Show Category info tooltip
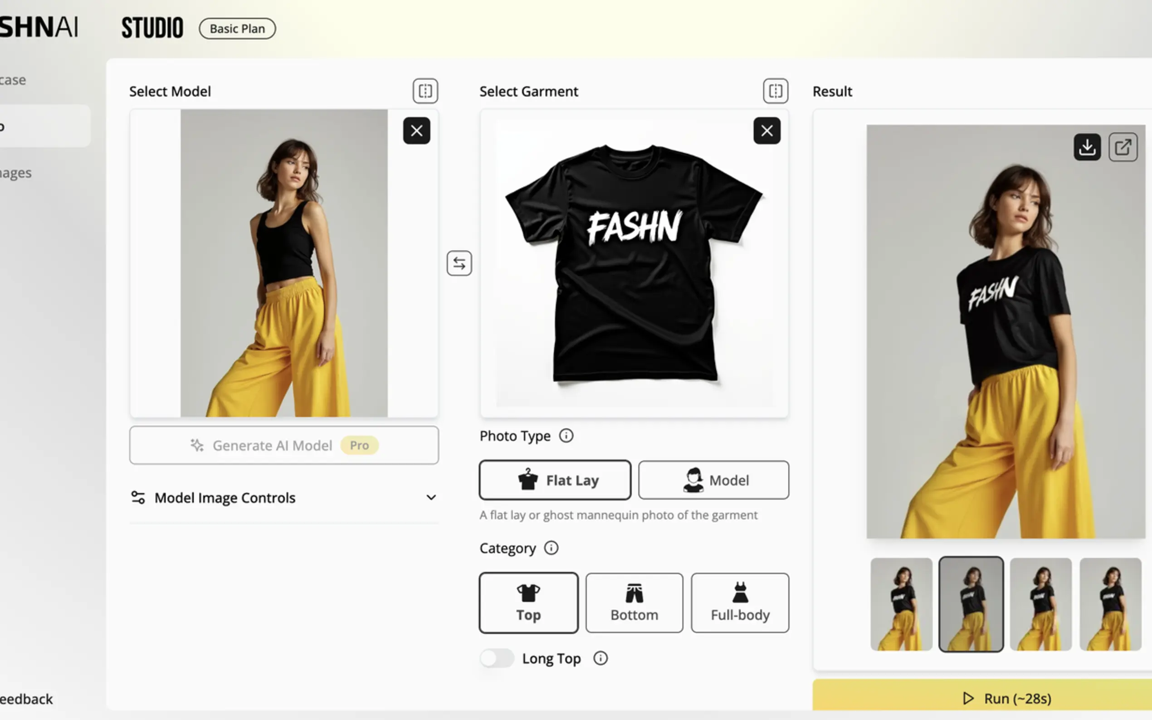Image resolution: width=1152 pixels, height=720 pixels. tap(552, 548)
